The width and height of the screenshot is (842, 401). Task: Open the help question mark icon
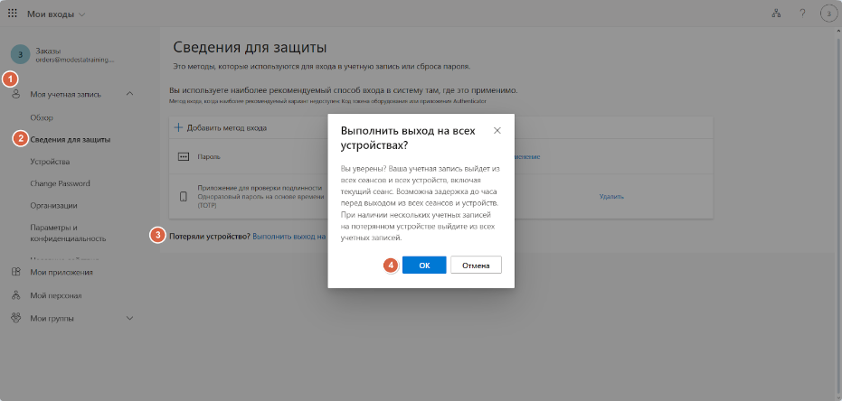pos(802,14)
